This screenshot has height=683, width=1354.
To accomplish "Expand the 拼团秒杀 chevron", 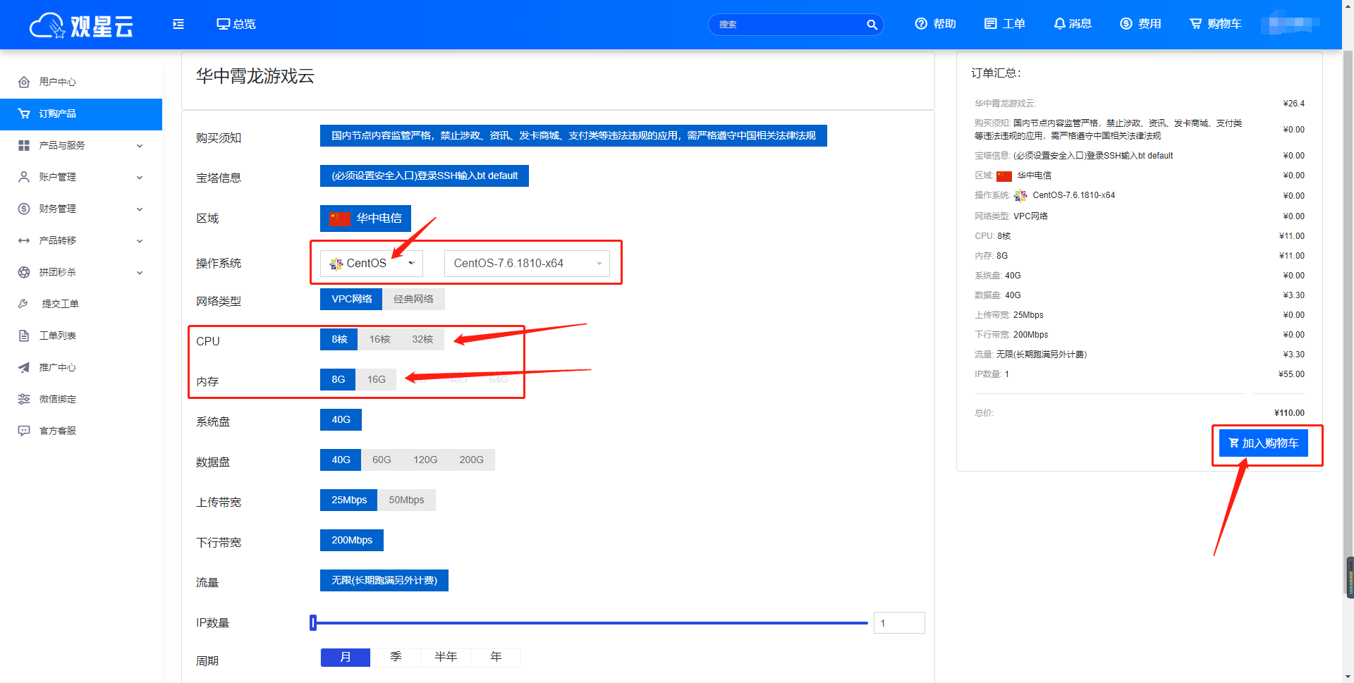I will tap(140, 273).
